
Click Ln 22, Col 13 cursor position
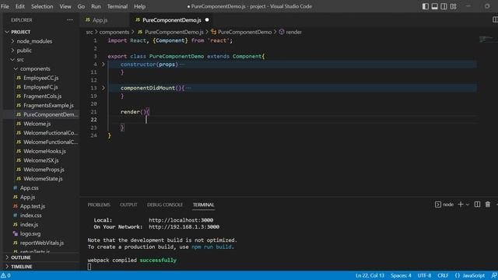click(370, 275)
